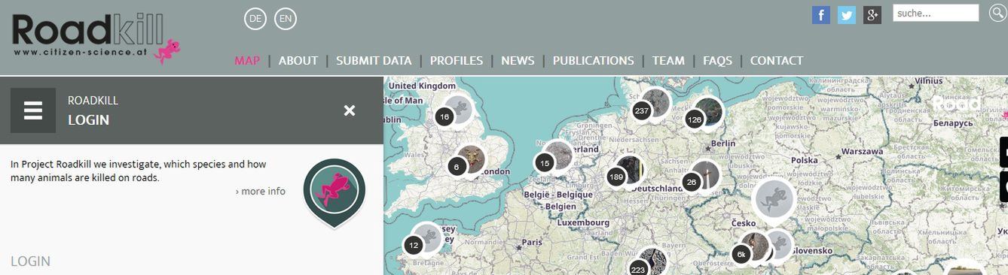Toggle the hamburger menu in login panel
The image size is (1008, 275).
click(x=33, y=110)
